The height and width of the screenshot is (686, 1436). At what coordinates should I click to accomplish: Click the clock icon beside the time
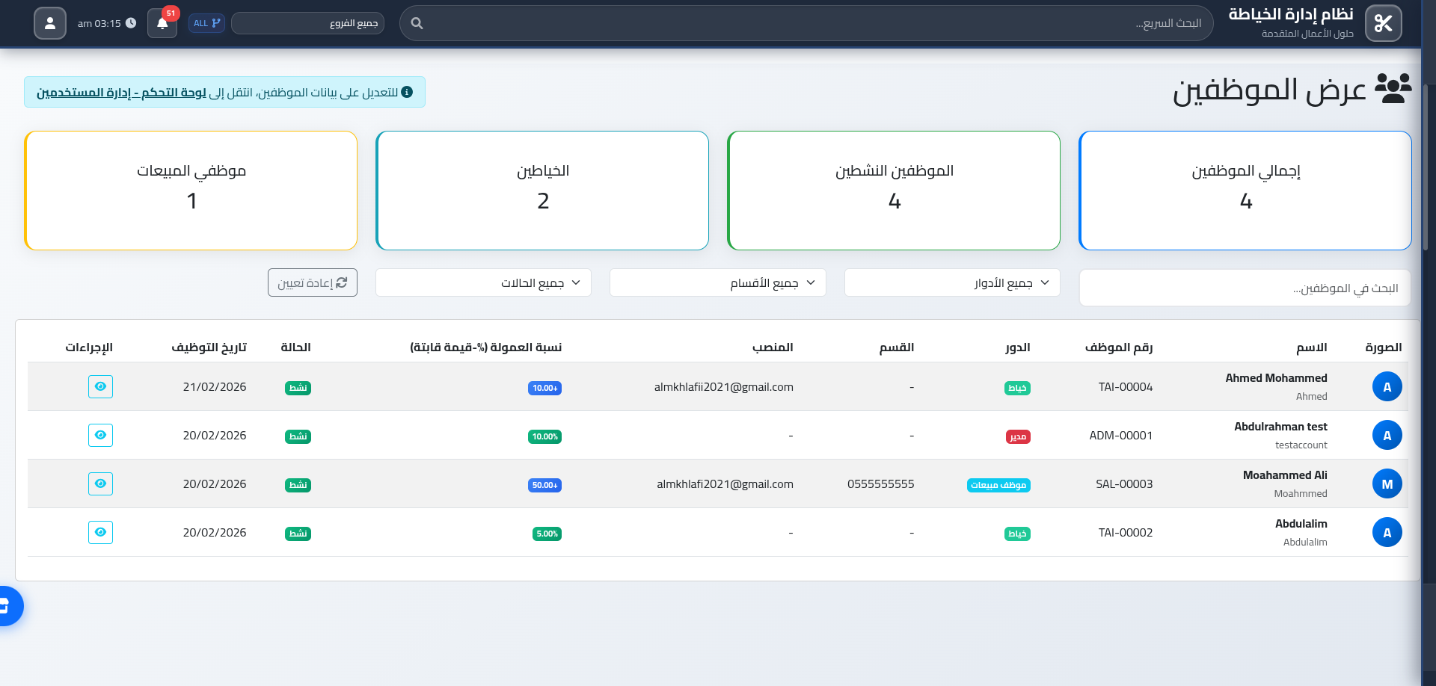131,23
